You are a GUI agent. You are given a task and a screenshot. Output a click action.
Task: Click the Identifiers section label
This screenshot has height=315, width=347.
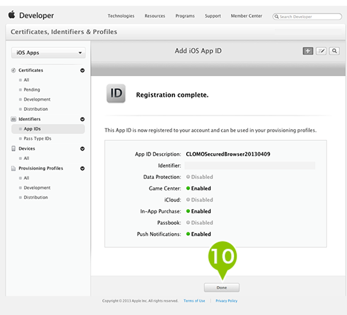click(30, 119)
